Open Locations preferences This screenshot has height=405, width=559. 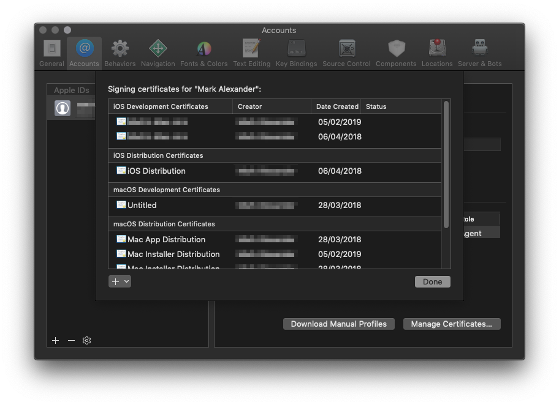click(x=437, y=53)
